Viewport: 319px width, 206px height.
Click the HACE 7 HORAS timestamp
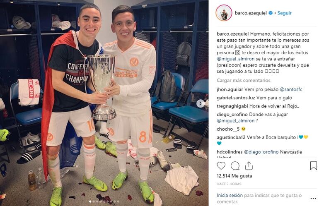tap(229, 184)
